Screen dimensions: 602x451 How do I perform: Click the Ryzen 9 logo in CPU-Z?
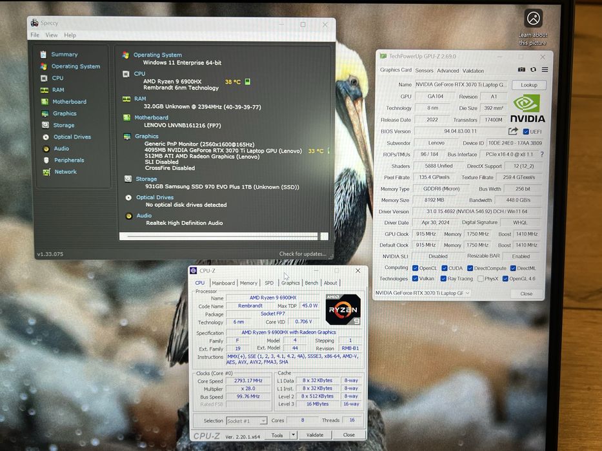(x=343, y=309)
